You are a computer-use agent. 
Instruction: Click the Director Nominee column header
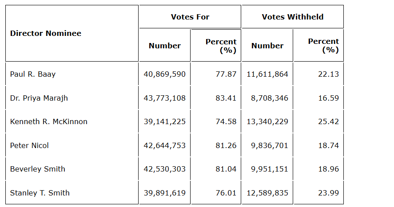point(46,33)
